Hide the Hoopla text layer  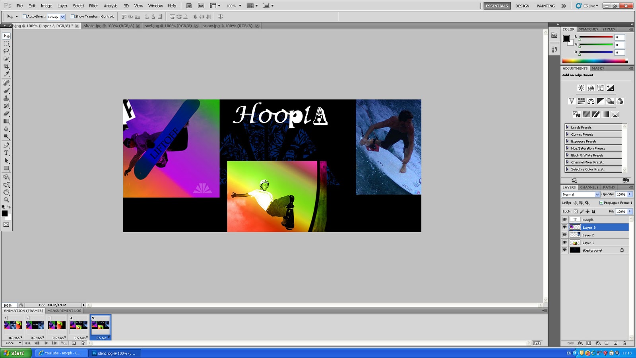[x=564, y=220]
